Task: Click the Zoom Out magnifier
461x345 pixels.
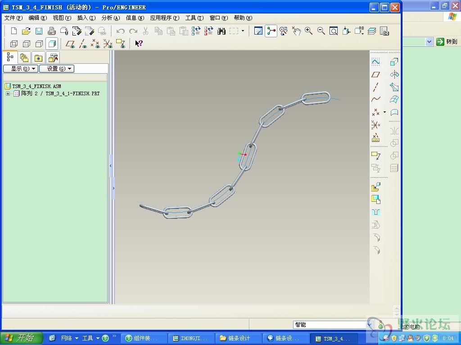Action: pyautogui.click(x=321, y=31)
